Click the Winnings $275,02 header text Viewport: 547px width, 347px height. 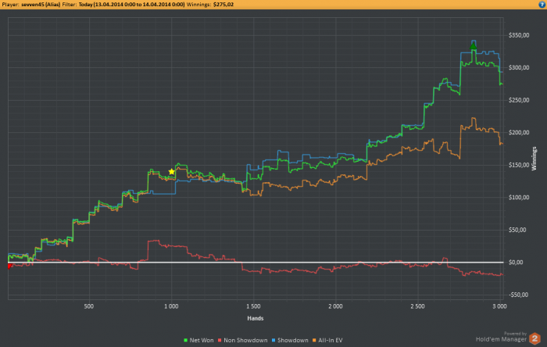click(210, 5)
